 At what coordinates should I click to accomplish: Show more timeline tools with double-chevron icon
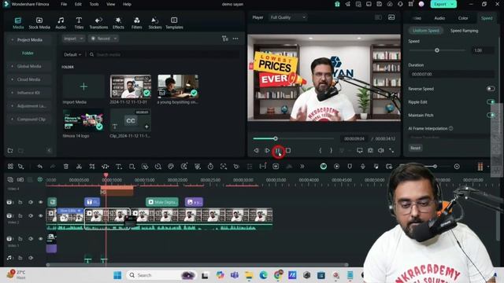coord(302,167)
